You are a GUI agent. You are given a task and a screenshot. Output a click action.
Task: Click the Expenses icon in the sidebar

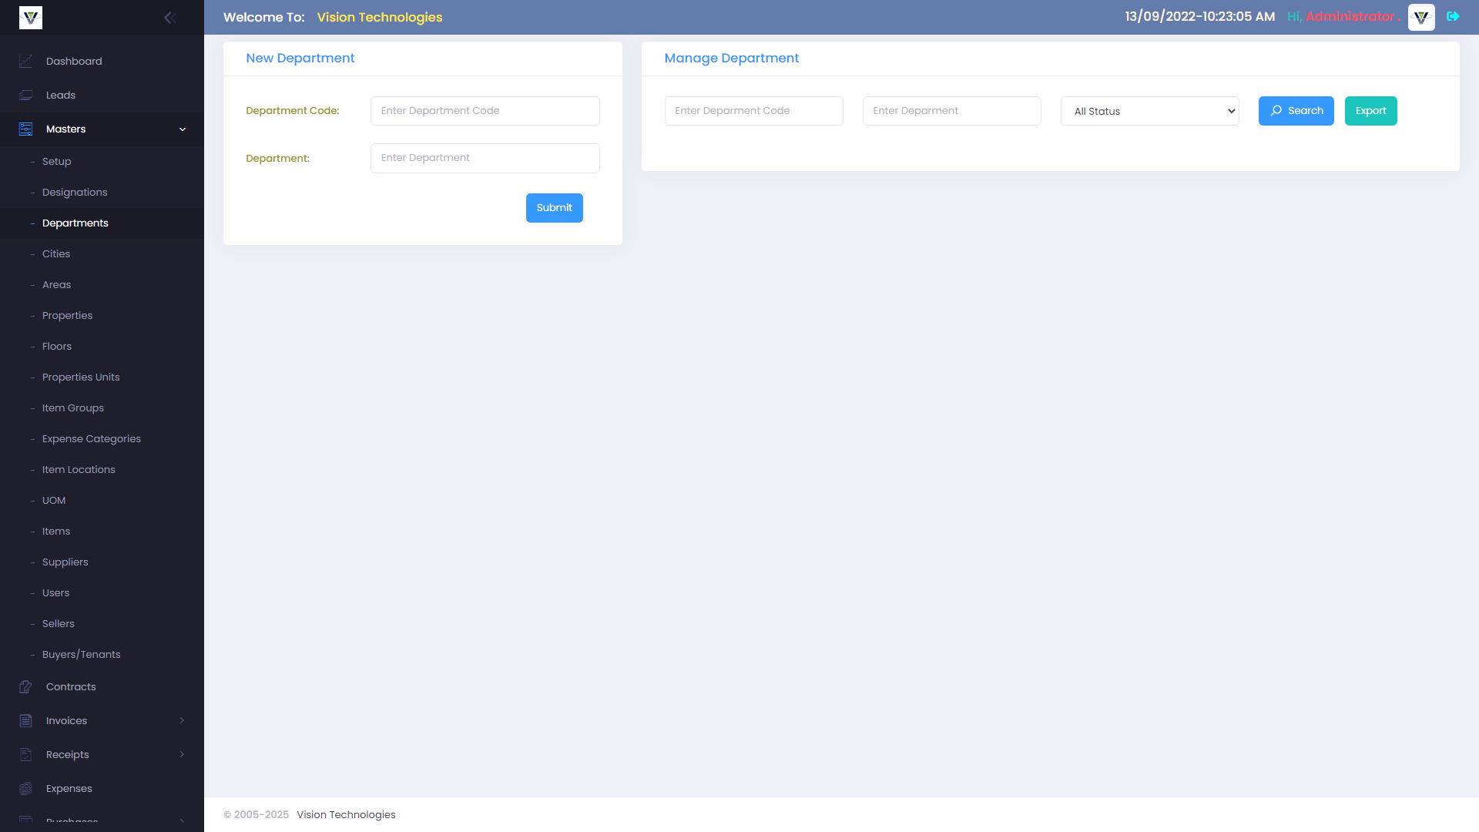coord(25,788)
